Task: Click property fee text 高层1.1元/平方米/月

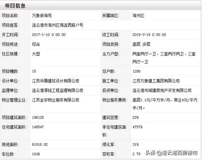Action: pos(151,100)
